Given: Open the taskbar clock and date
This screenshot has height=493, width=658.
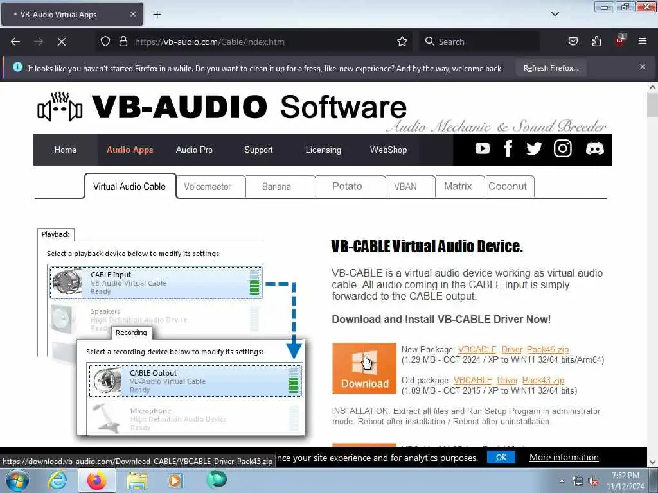Looking at the screenshot, I should 625,481.
